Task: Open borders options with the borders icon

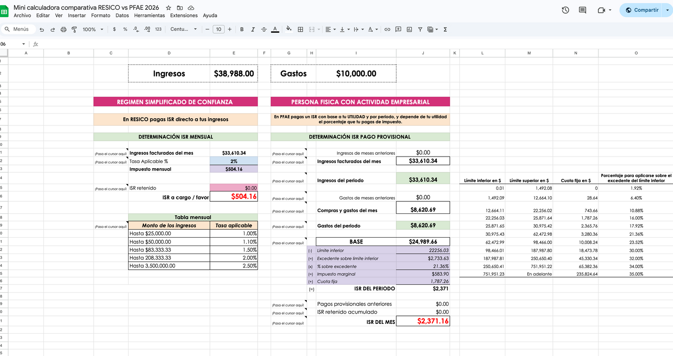Action: point(299,29)
